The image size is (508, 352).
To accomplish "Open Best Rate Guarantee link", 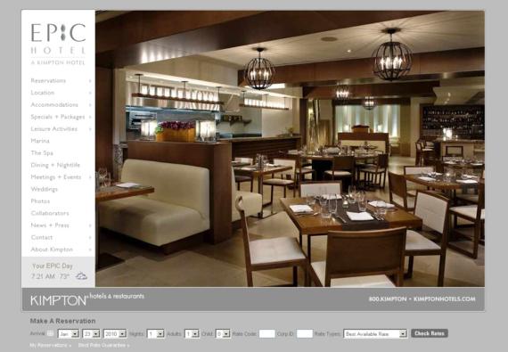I will pyautogui.click(x=103, y=346).
